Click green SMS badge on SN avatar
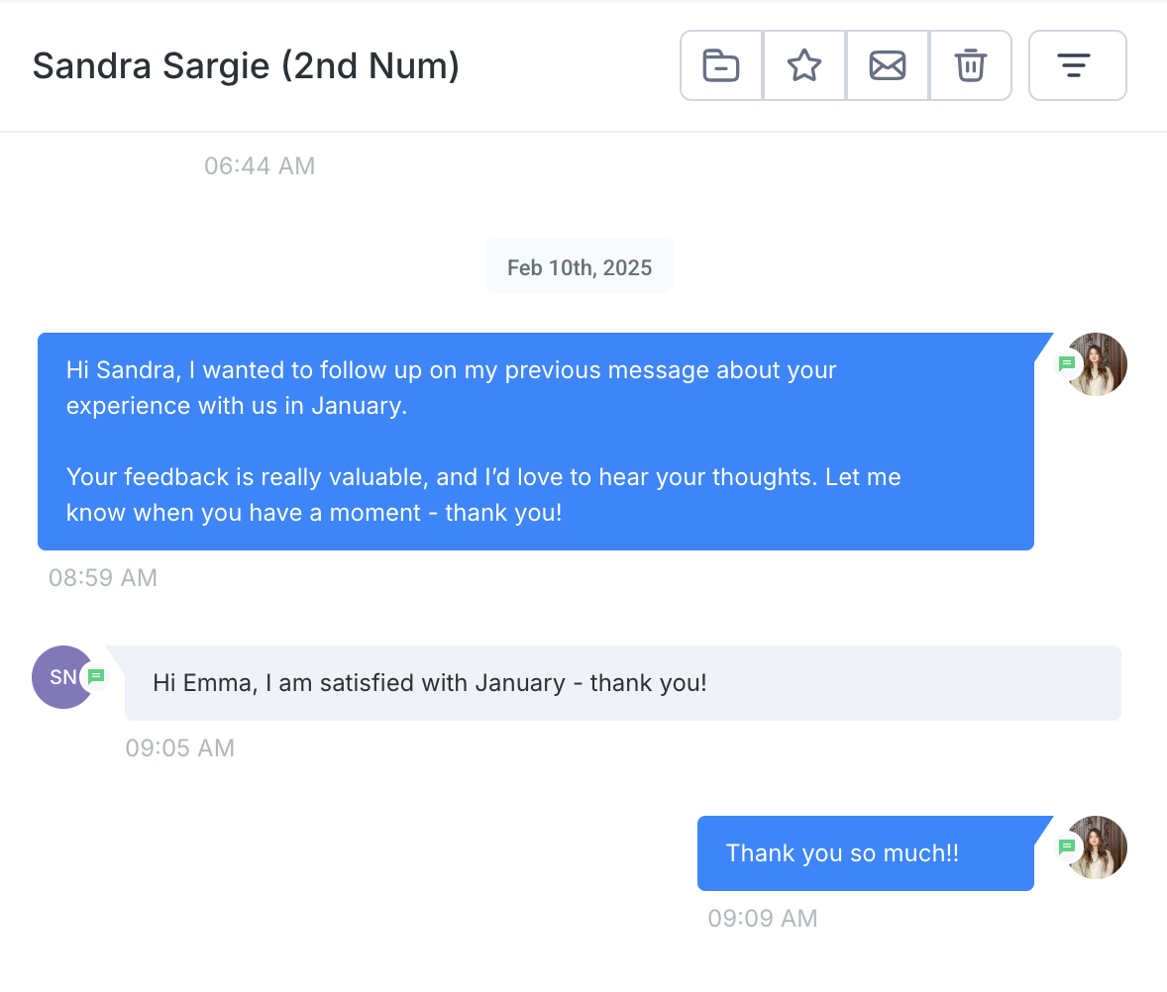The height and width of the screenshot is (992, 1167). pyautogui.click(x=96, y=677)
